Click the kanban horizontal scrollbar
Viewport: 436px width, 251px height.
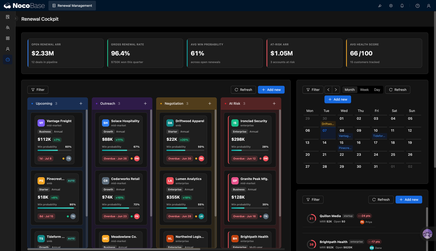(114, 249)
